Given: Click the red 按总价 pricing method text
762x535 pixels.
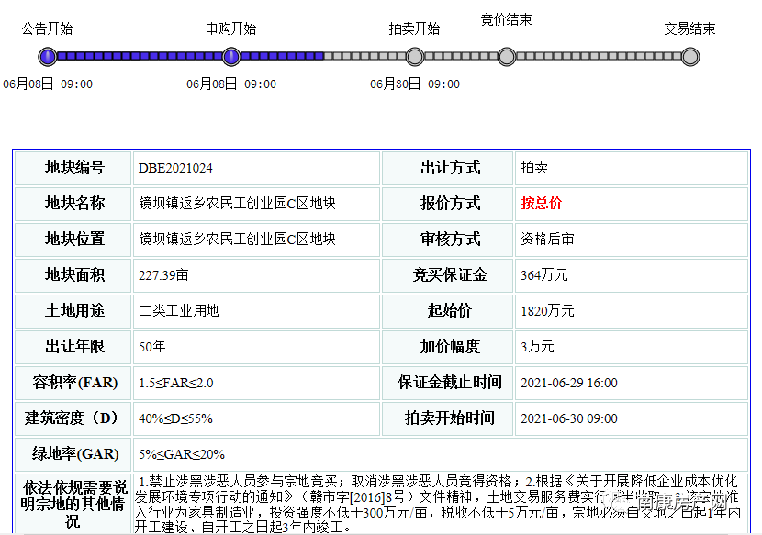Looking at the screenshot, I should pos(543,204).
